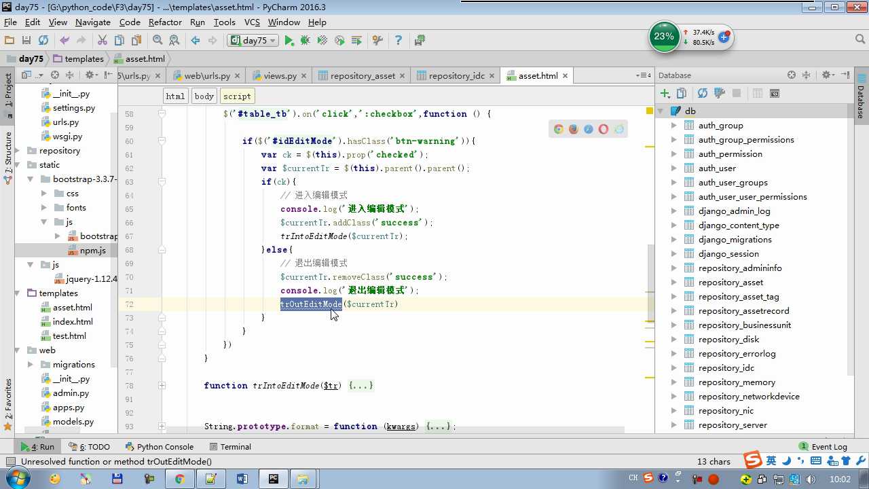Open the 6: TODO tool window
Viewport: 869px width, 489px height.
[x=89, y=447]
